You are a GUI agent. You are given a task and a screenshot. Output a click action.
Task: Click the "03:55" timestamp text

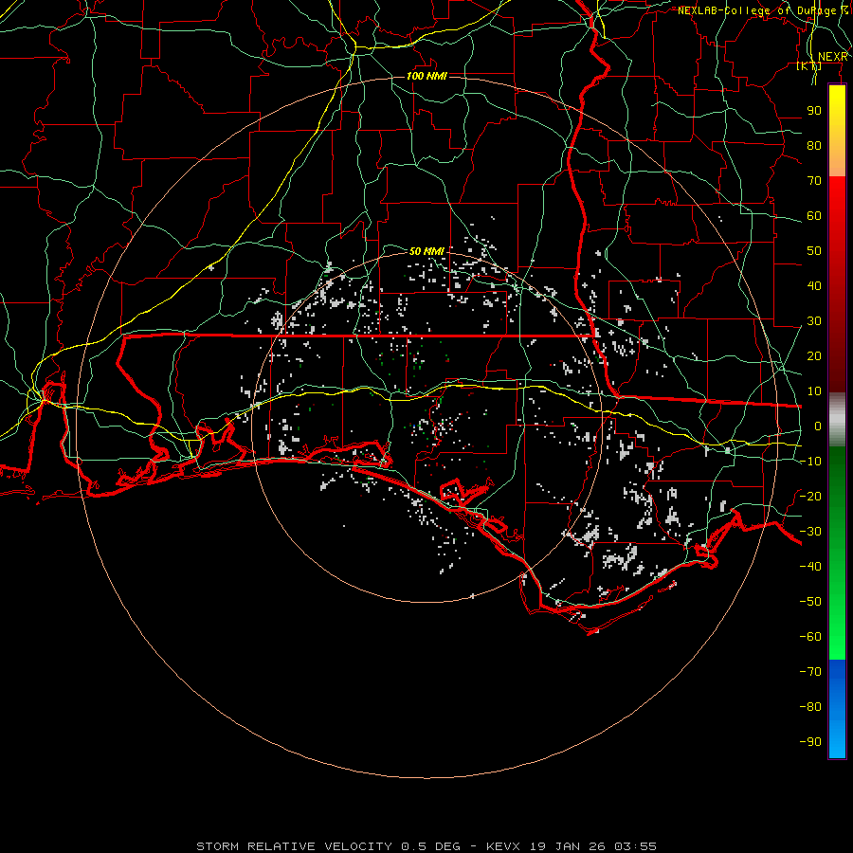(635, 846)
